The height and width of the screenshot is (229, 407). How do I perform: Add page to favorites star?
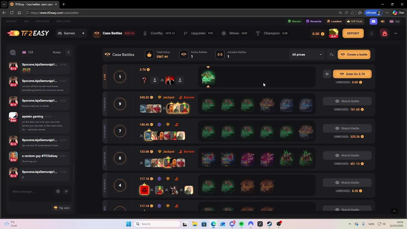click(x=352, y=13)
